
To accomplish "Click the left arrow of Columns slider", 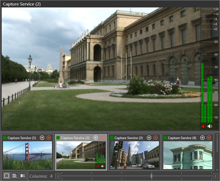I will click(58, 176).
